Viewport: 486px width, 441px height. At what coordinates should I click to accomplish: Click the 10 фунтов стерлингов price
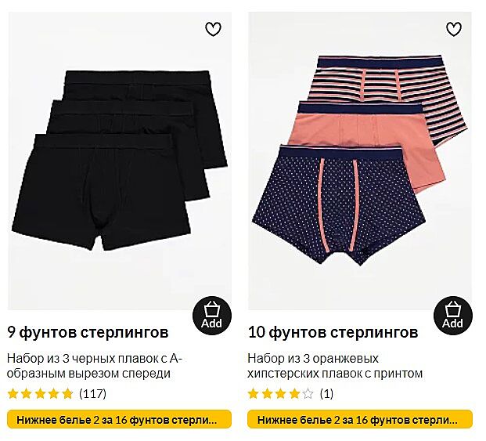333,332
